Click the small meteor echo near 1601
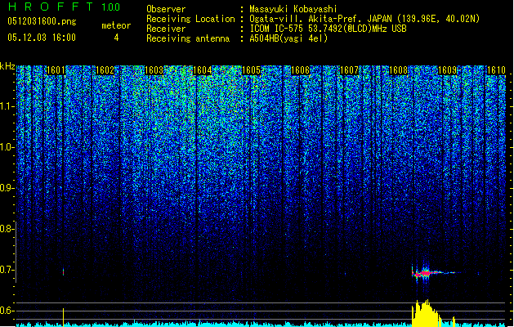The width and height of the screenshot is (514, 327). coord(63,271)
